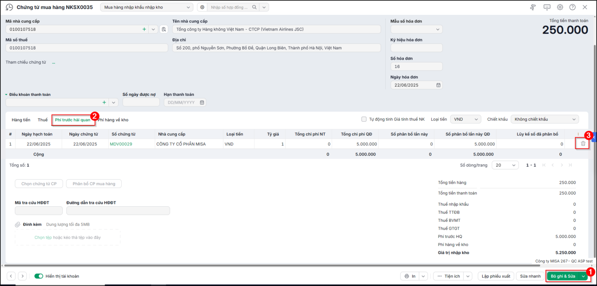Expand the In print options arrow
Image resolution: width=597 pixels, height=286 pixels.
(x=423, y=276)
